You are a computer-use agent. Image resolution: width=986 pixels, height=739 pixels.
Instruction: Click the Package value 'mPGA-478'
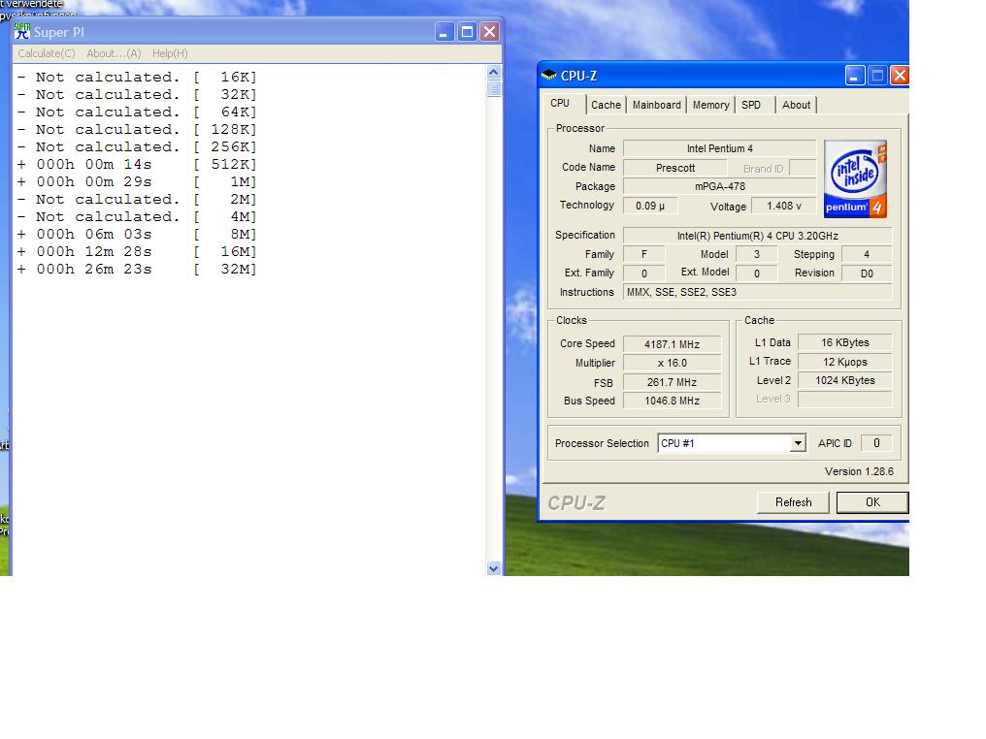pos(719,186)
